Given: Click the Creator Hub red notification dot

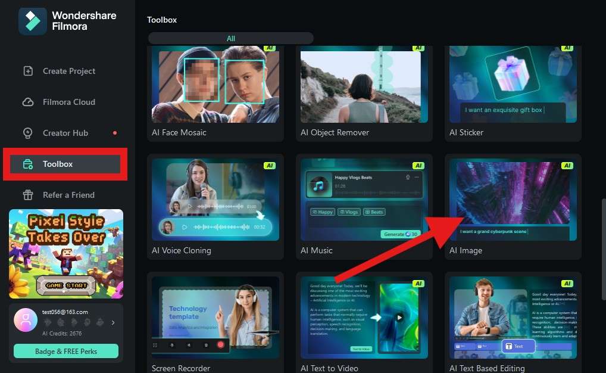Looking at the screenshot, I should (115, 133).
